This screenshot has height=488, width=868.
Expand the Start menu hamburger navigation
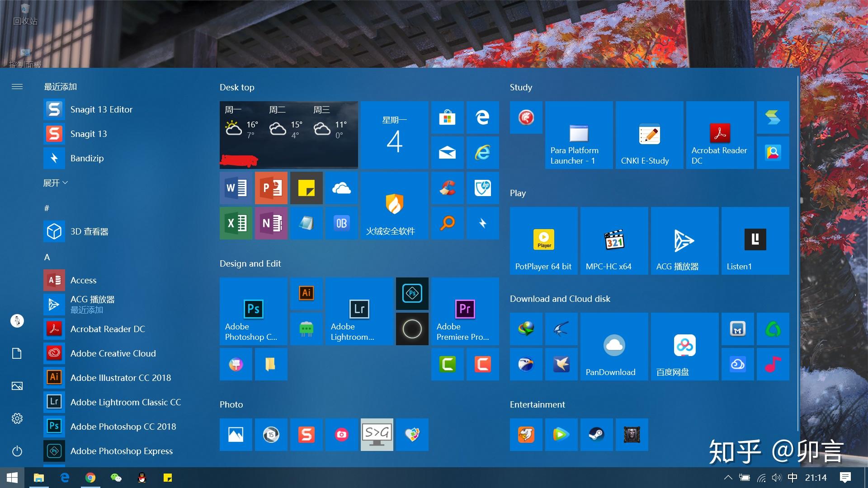17,87
